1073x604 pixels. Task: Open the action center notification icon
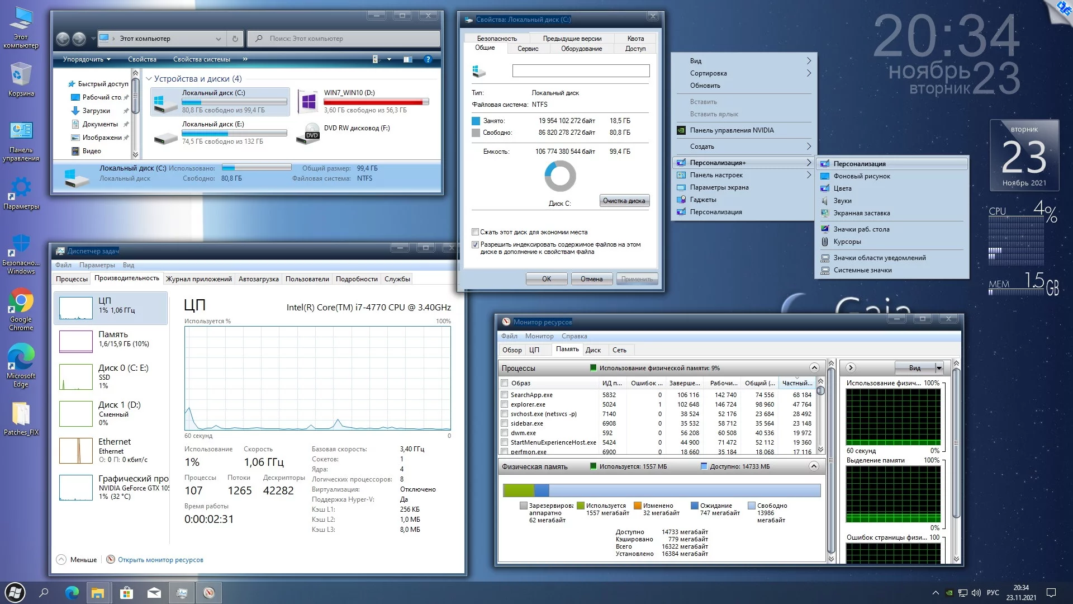click(1051, 593)
